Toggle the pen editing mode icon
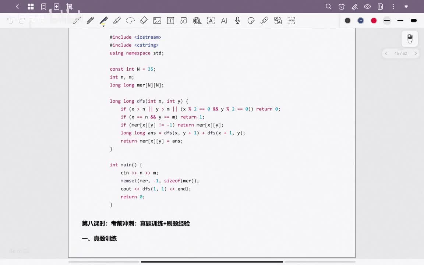Screen dimensions: 424x265 click(x=354, y=7)
